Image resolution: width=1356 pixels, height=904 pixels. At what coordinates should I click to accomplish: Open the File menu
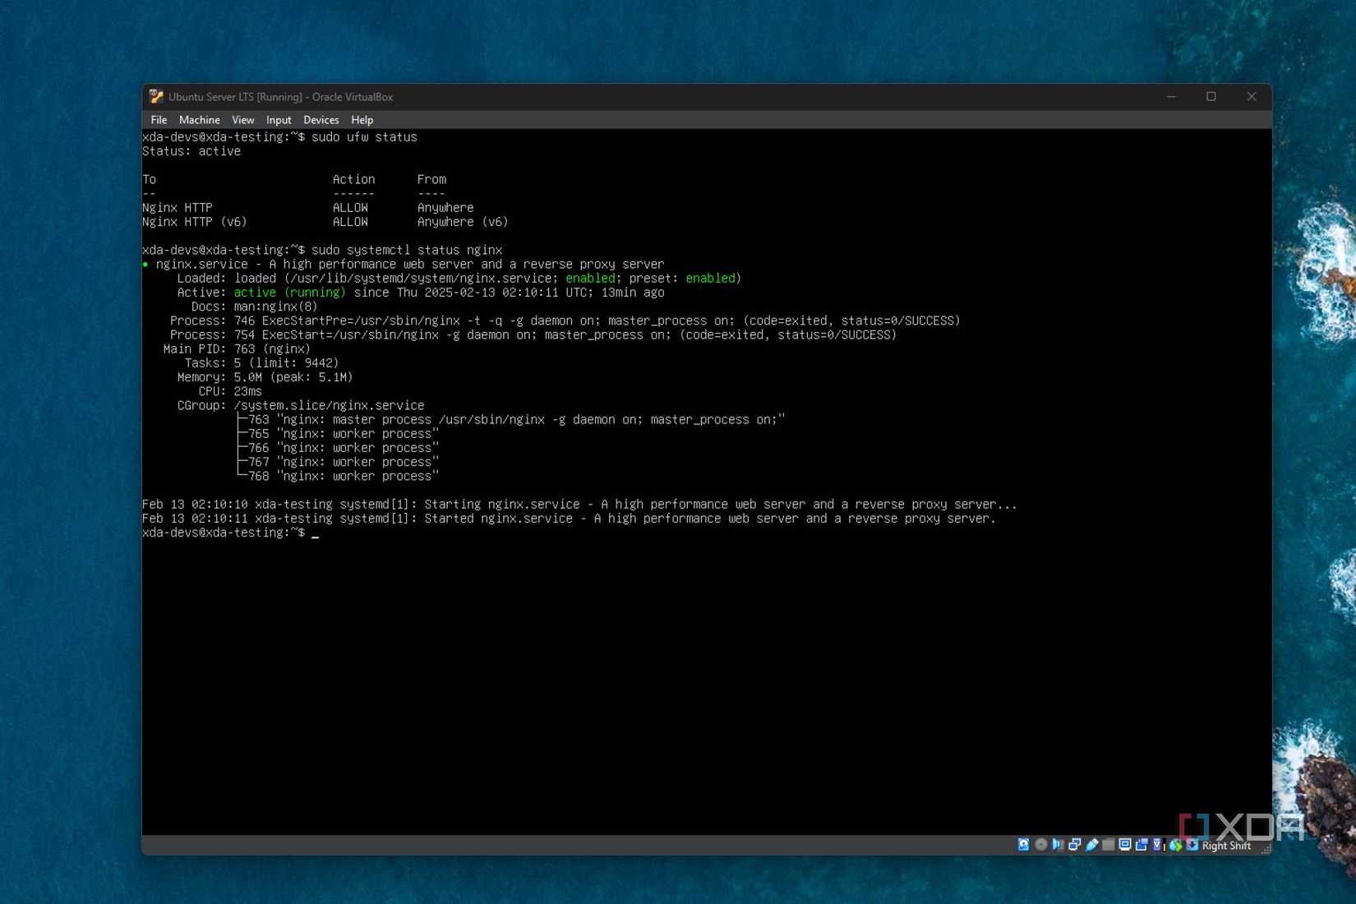point(159,119)
